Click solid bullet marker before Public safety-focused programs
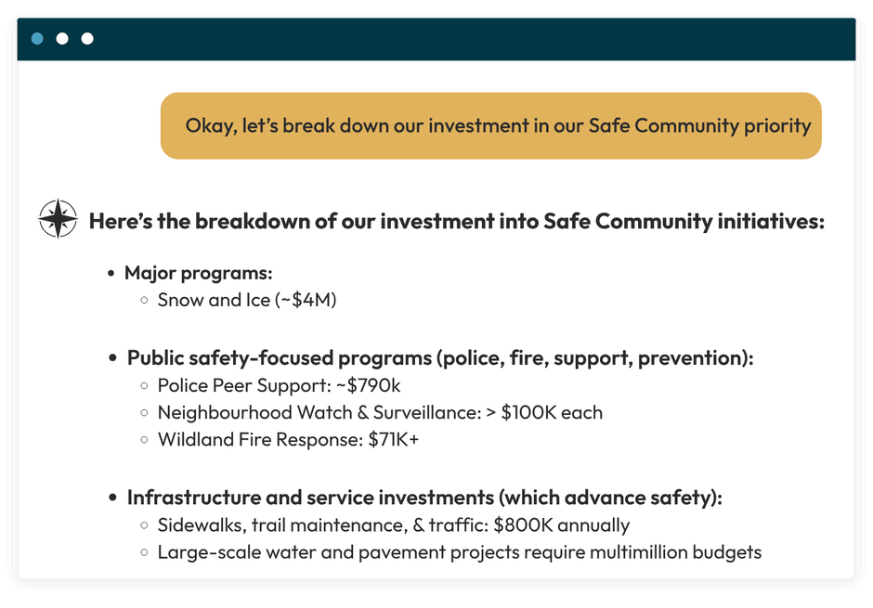The width and height of the screenshot is (873, 608). 113,358
